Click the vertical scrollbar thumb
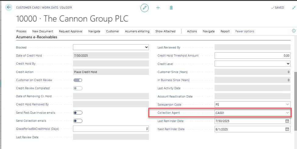Viewport: 297px width, 149px height. 295,101
